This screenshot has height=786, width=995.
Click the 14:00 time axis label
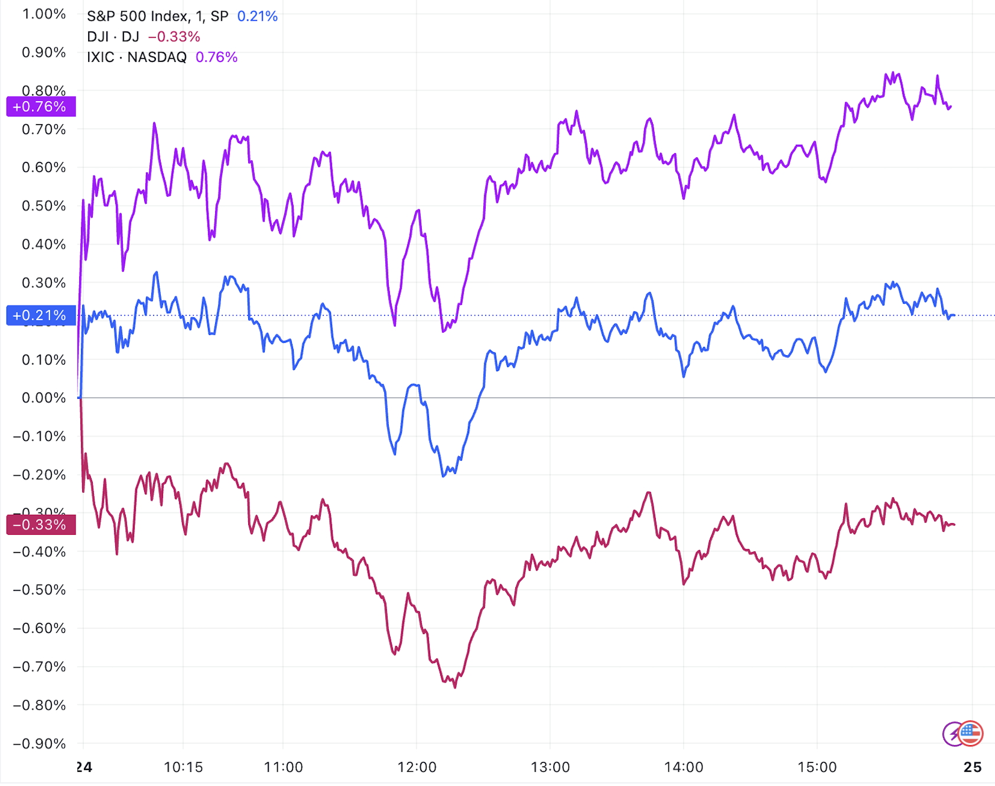(684, 767)
